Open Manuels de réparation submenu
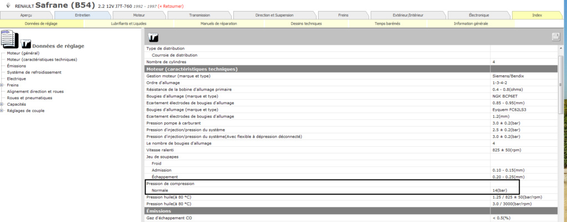The image size is (567, 222). [218, 23]
